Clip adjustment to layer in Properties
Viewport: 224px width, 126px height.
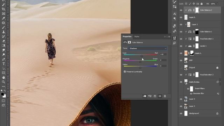click(x=145, y=96)
